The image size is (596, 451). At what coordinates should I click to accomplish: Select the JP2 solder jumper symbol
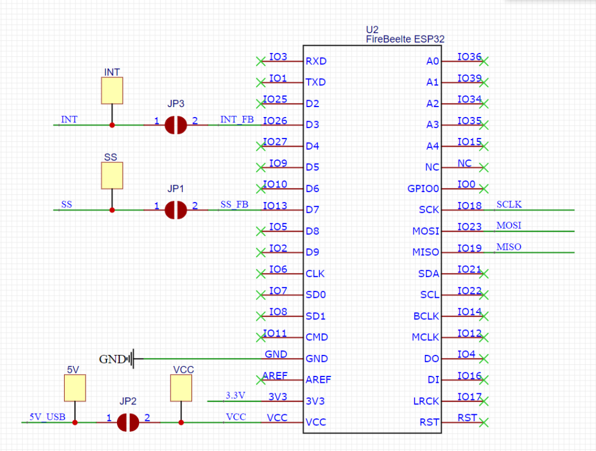point(127,422)
